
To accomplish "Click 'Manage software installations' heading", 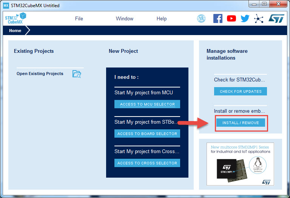I will point(227,54).
